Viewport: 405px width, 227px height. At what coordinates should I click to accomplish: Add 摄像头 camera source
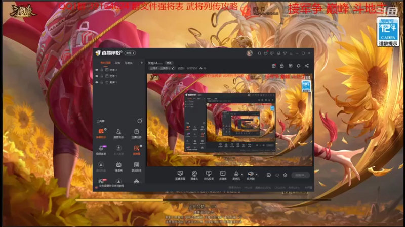(x=194, y=175)
